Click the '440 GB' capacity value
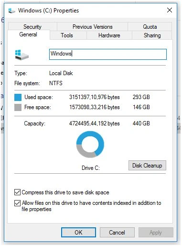This screenshot has width=182, height=246. click(x=141, y=123)
